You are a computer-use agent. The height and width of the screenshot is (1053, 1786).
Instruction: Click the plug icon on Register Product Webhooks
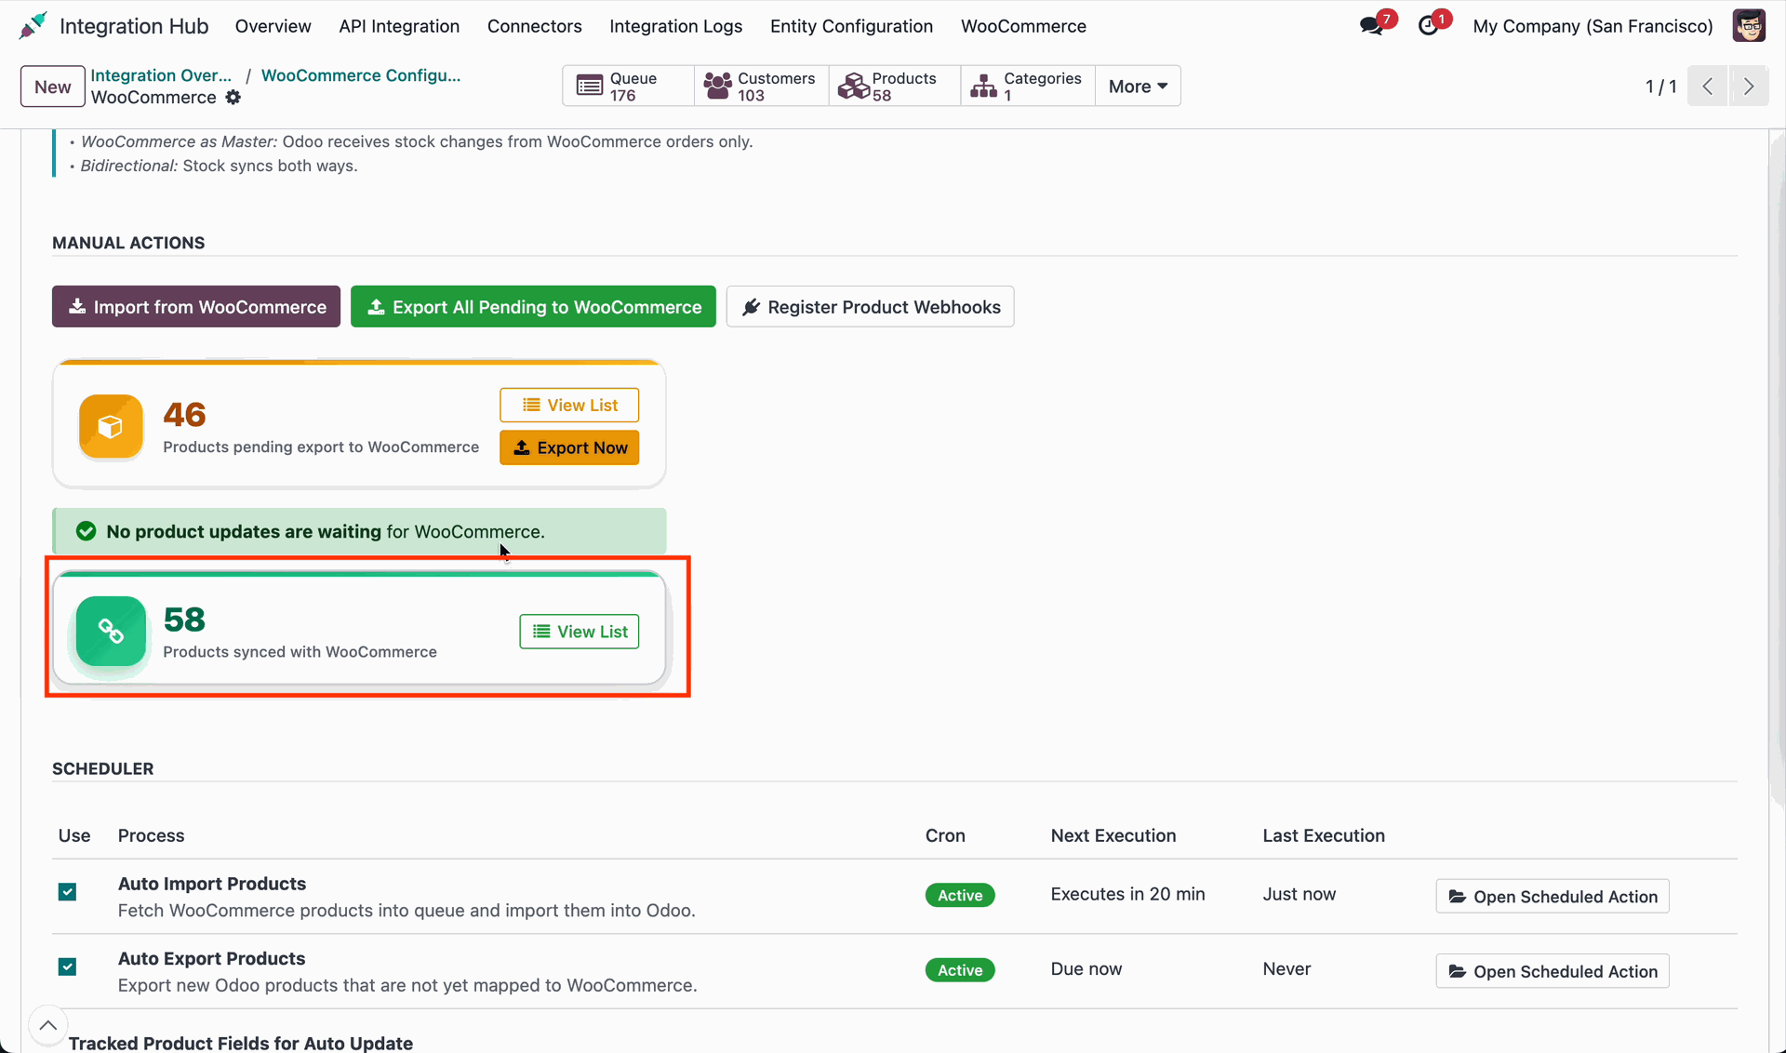[751, 307]
